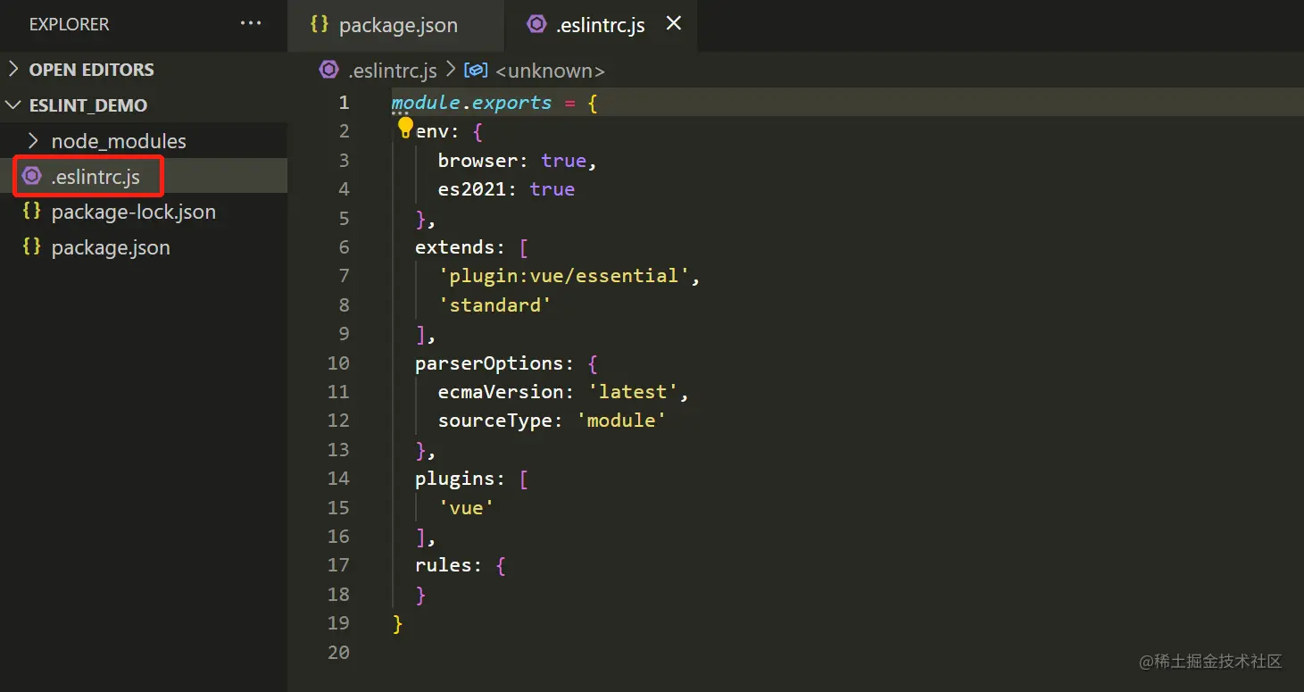This screenshot has width=1304, height=692.
Task: Click the 'module' string on line 12
Action: point(621,421)
